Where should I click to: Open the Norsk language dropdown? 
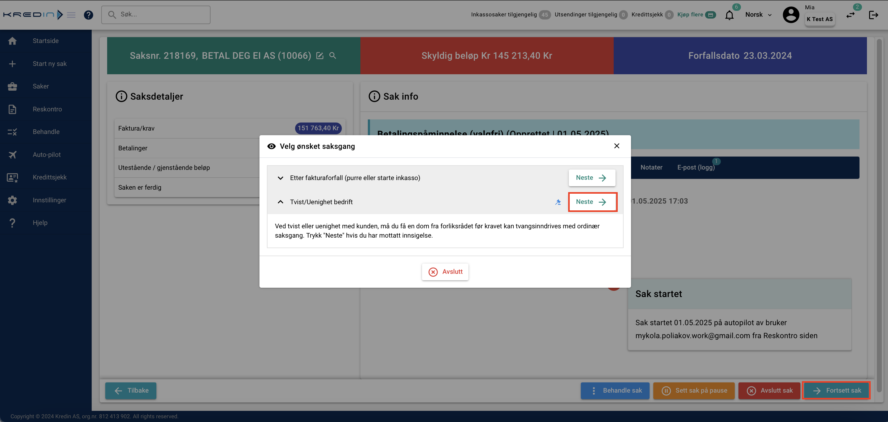pos(758,15)
